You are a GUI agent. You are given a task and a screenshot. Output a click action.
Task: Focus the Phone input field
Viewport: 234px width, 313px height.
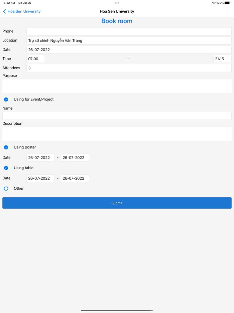tap(129, 32)
